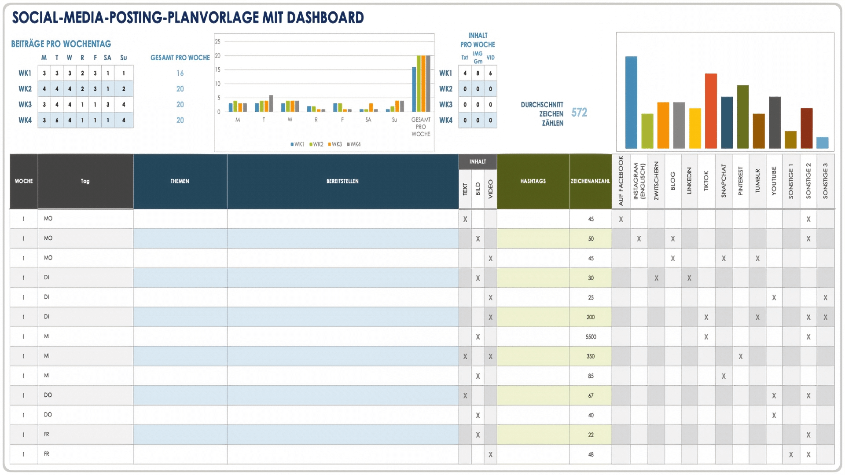Image resolution: width=845 pixels, height=475 pixels.
Task: Click the average character count 572
Action: tap(579, 113)
